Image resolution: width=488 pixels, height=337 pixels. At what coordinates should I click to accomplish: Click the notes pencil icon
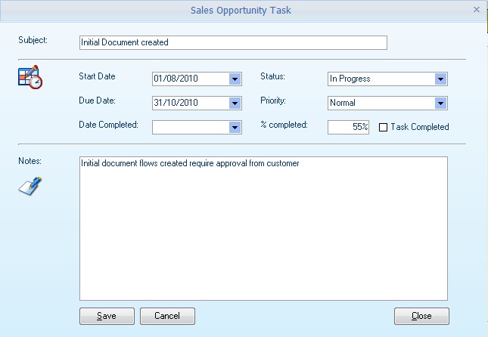tap(30, 186)
